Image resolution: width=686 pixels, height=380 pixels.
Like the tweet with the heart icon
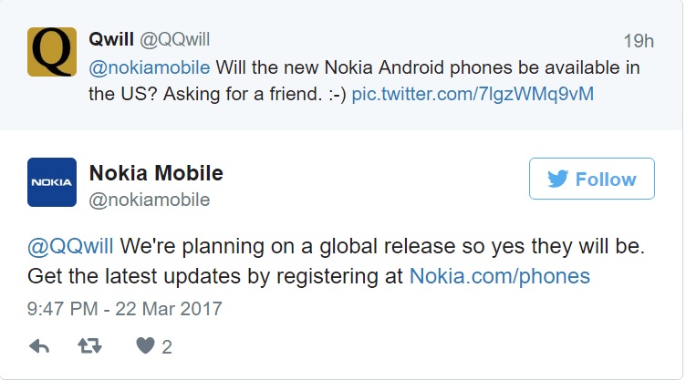(145, 346)
